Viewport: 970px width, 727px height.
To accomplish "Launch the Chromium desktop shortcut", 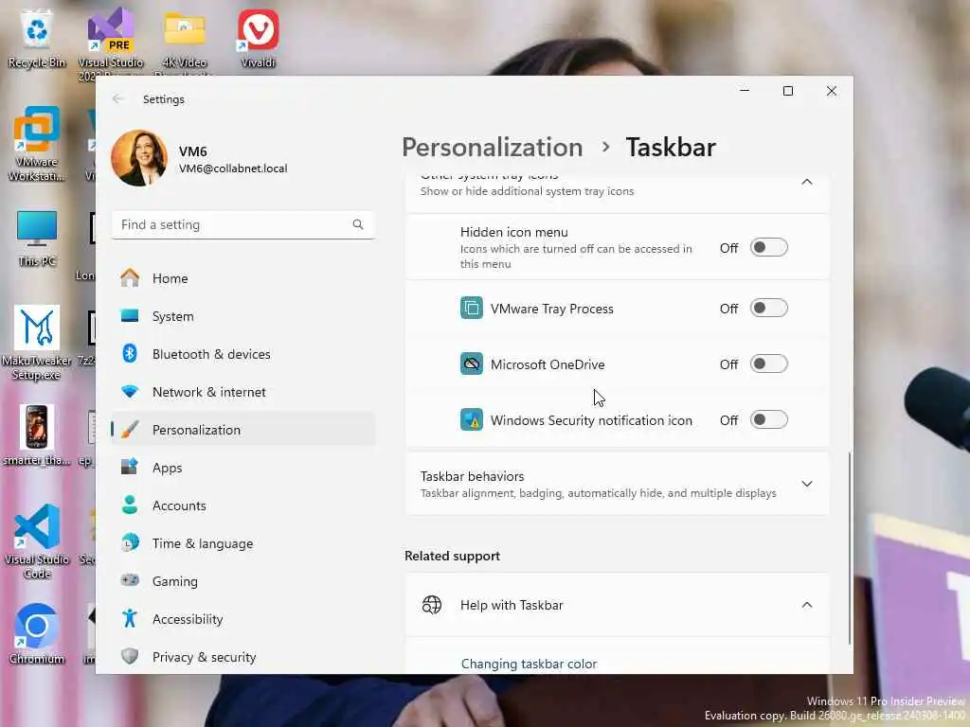I will pos(37,633).
